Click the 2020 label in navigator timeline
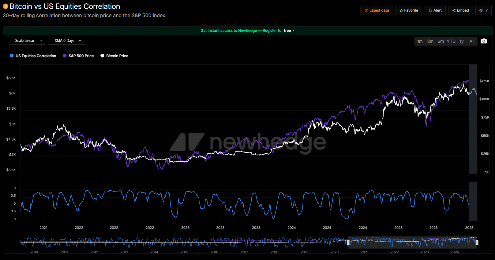 pyautogui.click(x=335, y=252)
